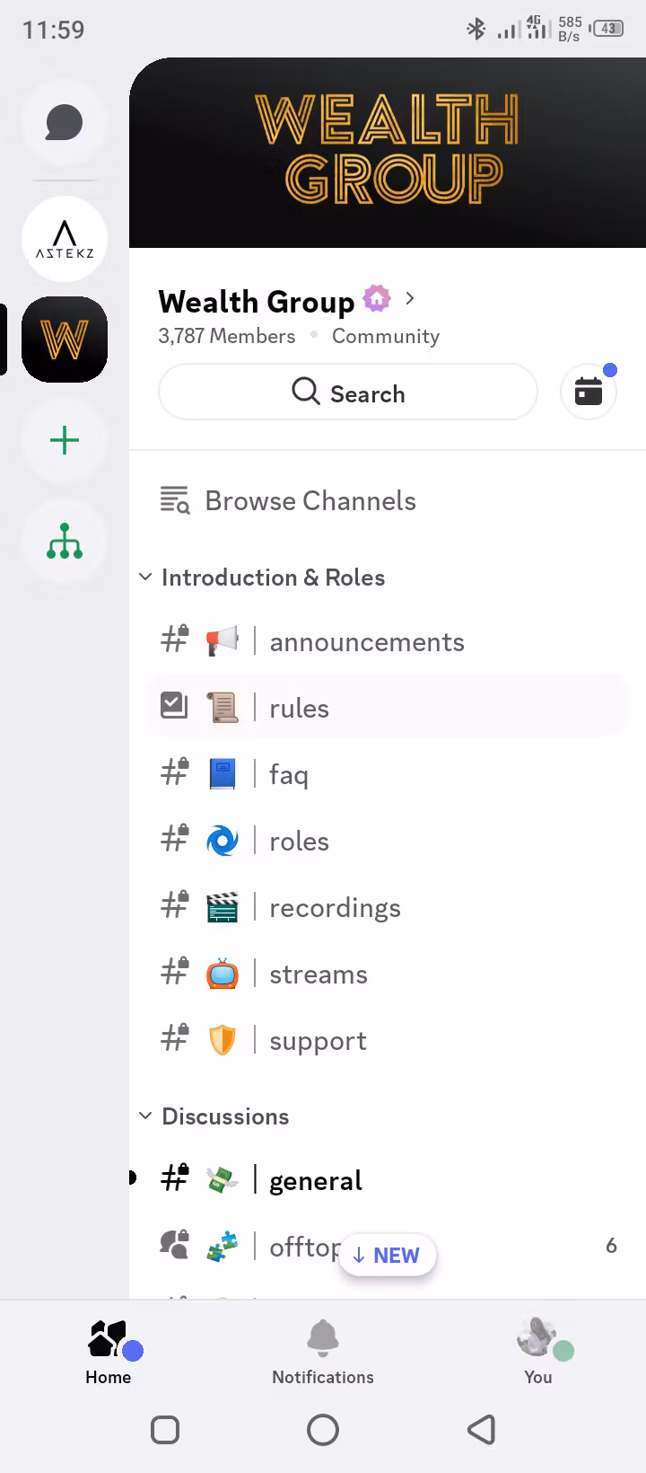Tap the server Search field
This screenshot has height=1473, width=646.
[x=348, y=393]
